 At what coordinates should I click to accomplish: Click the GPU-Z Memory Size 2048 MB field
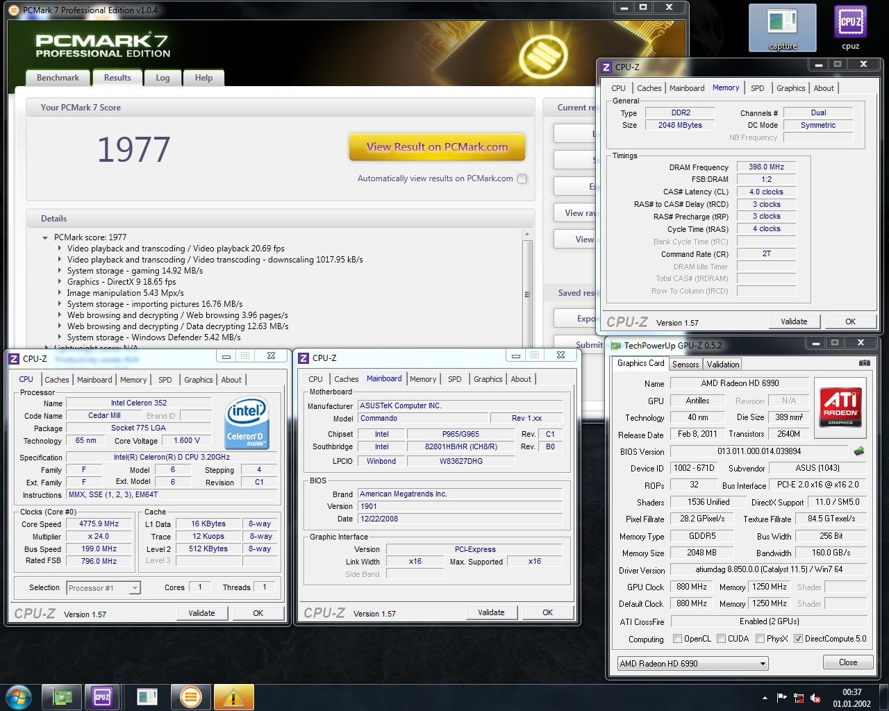pyautogui.click(x=701, y=553)
